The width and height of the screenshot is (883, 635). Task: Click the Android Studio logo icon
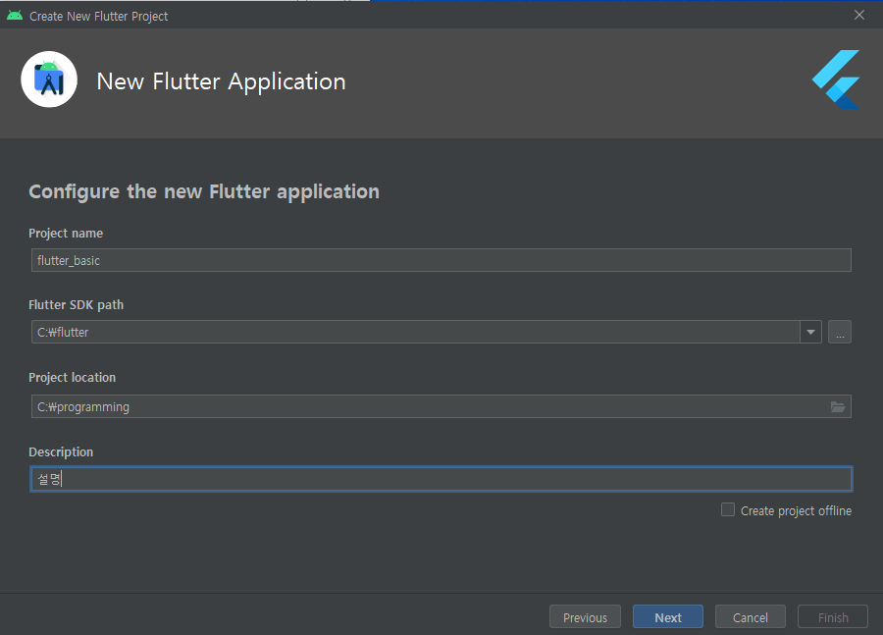(49, 79)
